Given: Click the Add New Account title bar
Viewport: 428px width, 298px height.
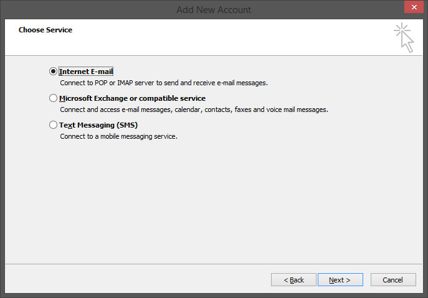Looking at the screenshot, I should click(x=214, y=10).
